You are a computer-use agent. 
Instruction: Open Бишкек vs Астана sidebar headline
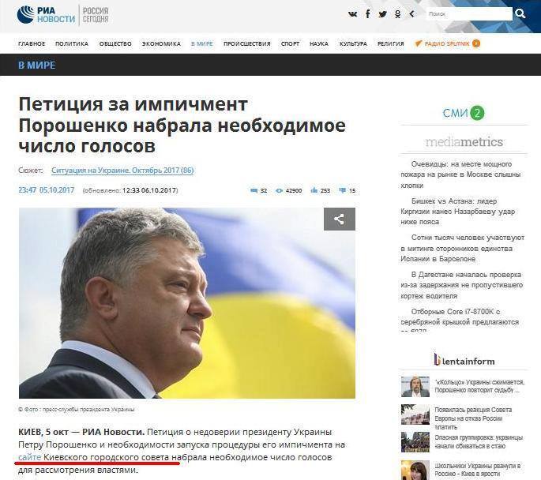(x=457, y=212)
